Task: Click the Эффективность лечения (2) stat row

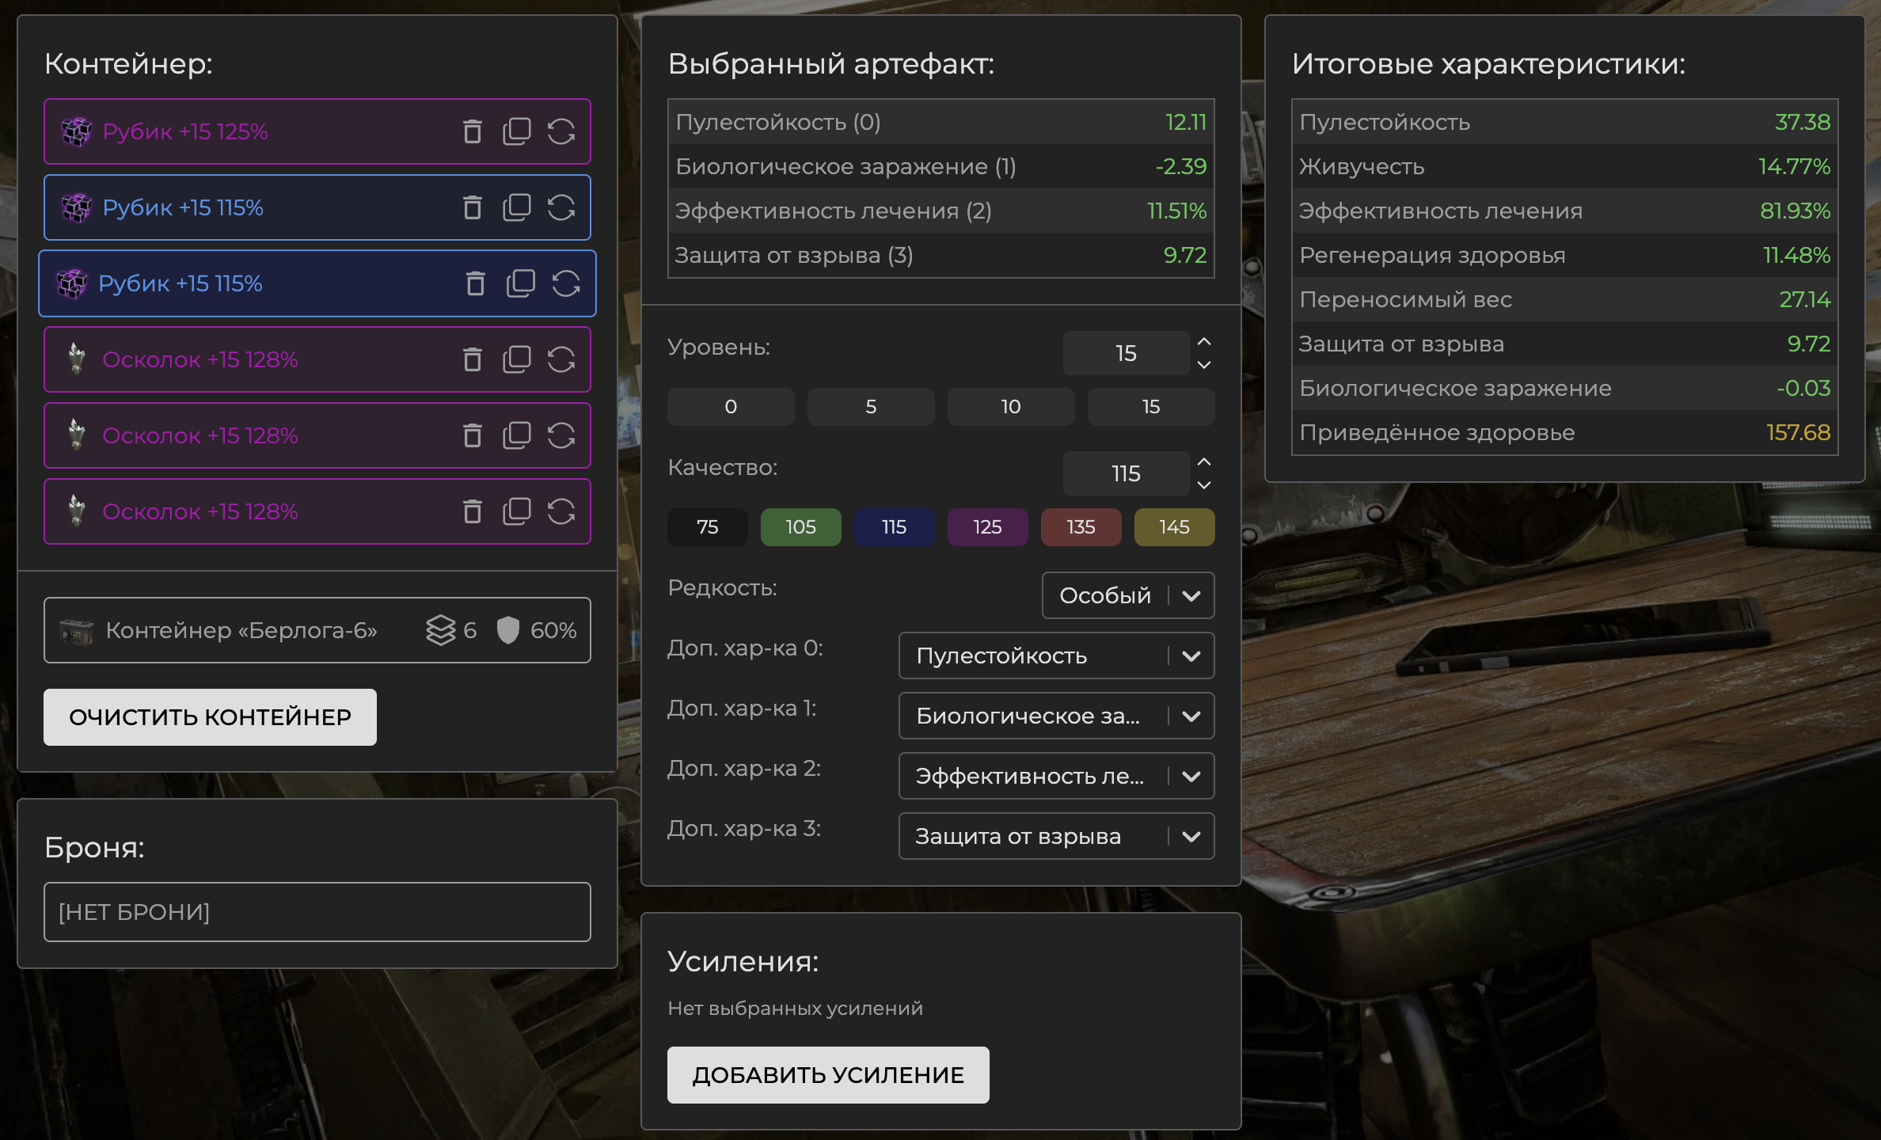Action: (x=941, y=211)
